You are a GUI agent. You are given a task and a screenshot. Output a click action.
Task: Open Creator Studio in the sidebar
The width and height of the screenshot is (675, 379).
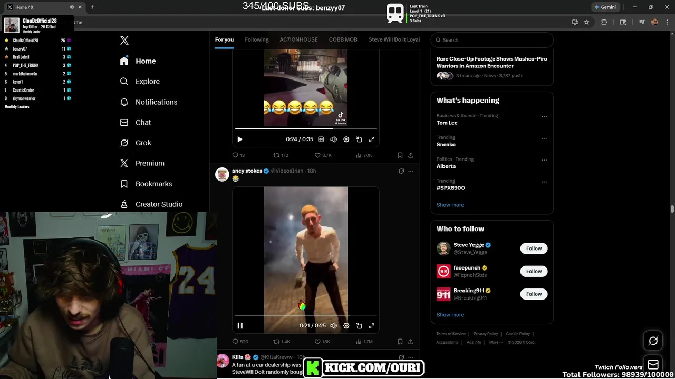(x=151, y=204)
